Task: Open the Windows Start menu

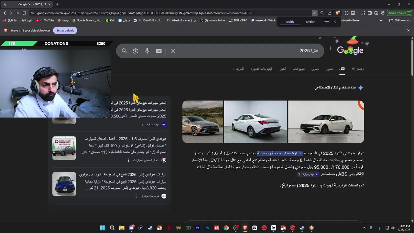Action: point(103,228)
